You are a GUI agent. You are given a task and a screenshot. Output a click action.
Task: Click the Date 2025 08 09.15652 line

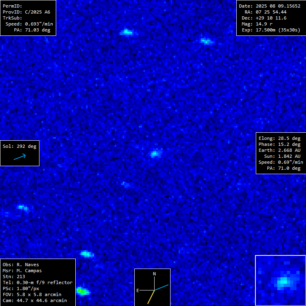coord(269,6)
